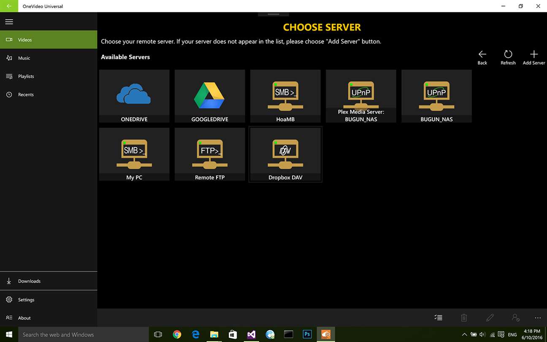The height and width of the screenshot is (342, 547).
Task: Switch to Playlists in sidebar
Action: tap(49, 76)
